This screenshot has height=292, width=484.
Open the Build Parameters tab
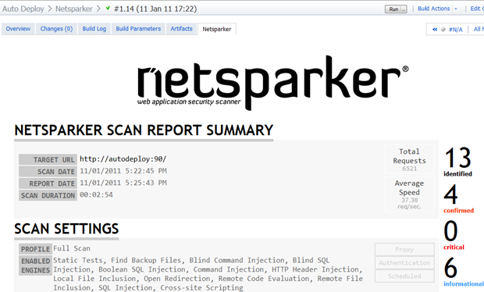138,29
